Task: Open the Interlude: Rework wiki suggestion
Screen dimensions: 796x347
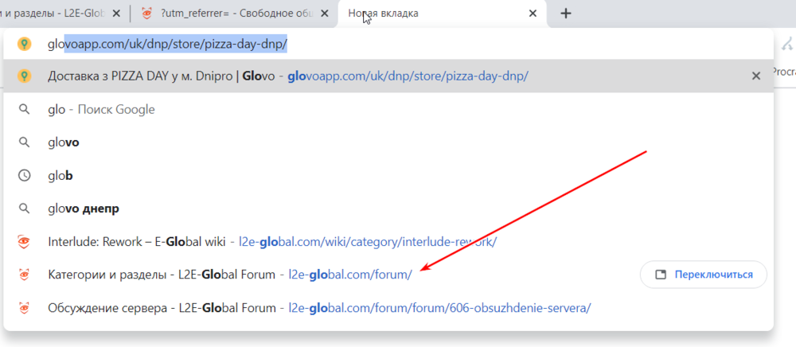Action: (x=271, y=241)
